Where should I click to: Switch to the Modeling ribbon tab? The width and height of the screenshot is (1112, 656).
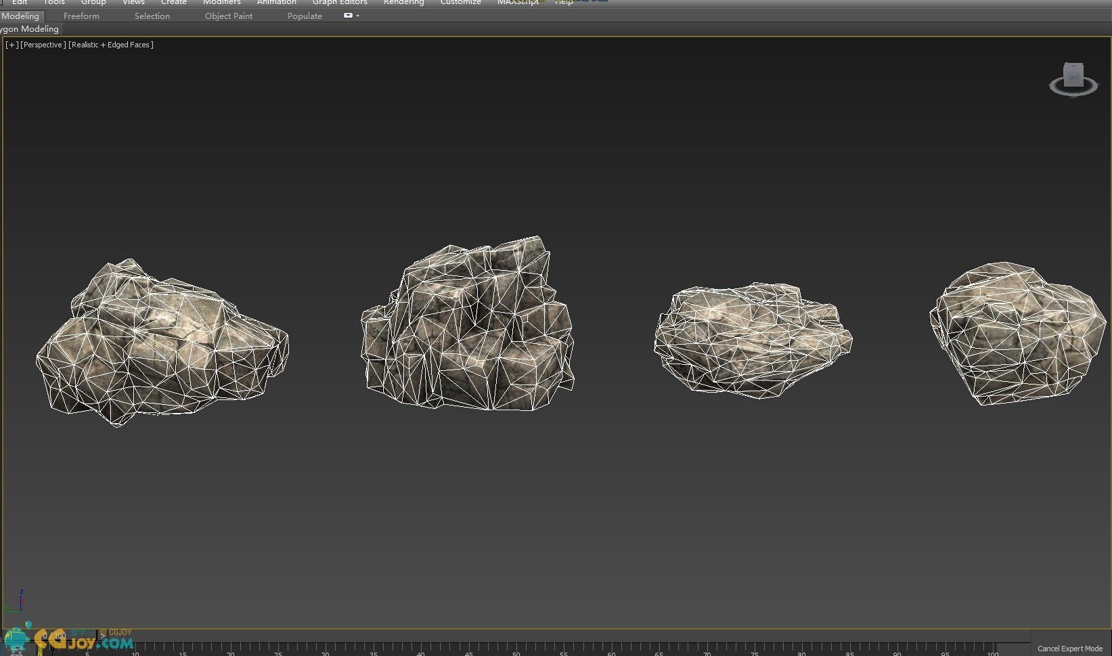coord(20,16)
